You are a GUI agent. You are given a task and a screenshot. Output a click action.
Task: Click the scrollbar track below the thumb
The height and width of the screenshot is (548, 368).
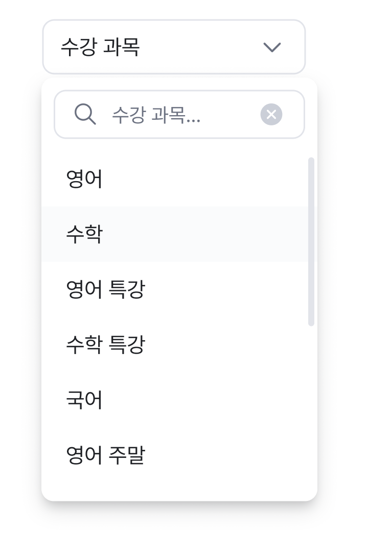pyautogui.click(x=311, y=405)
